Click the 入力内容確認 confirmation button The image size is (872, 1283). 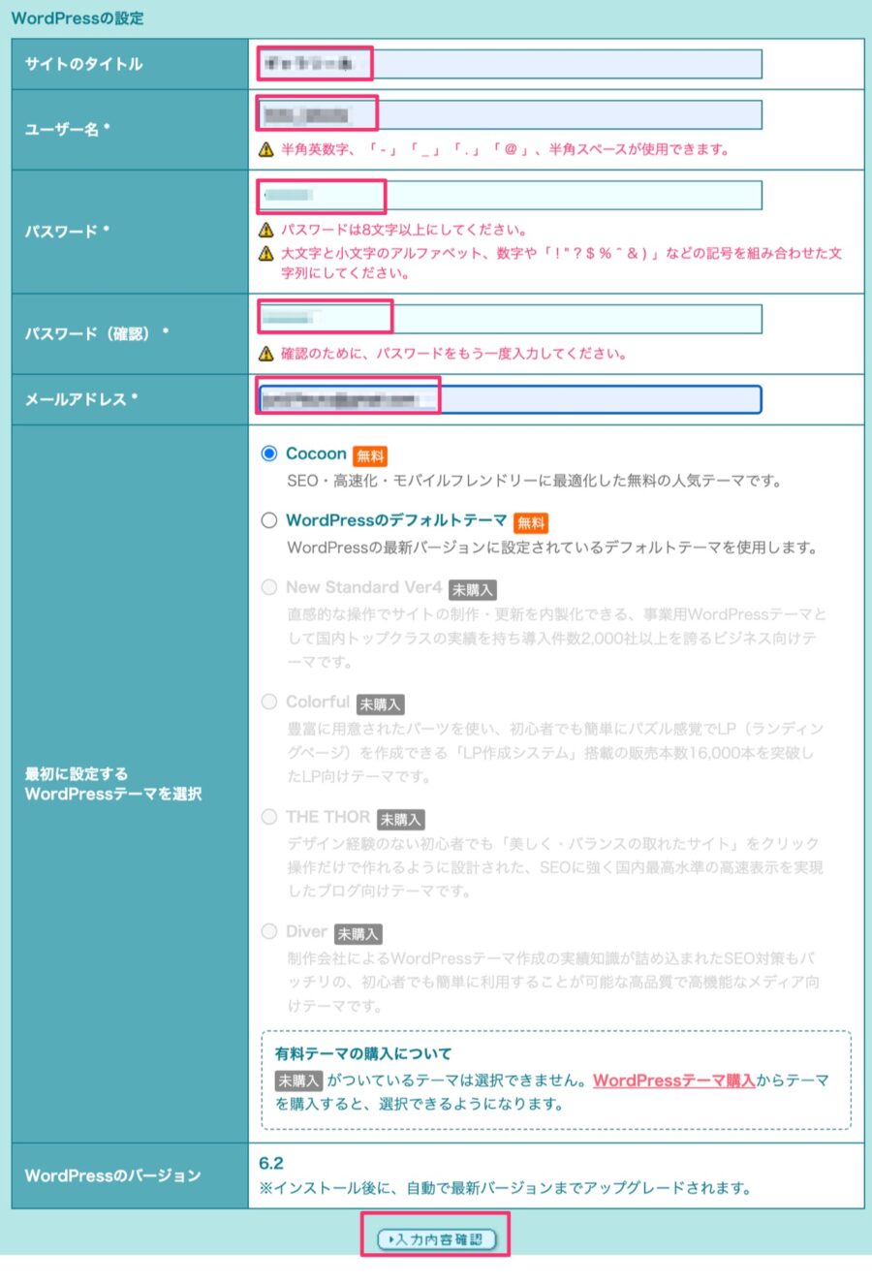435,1236
